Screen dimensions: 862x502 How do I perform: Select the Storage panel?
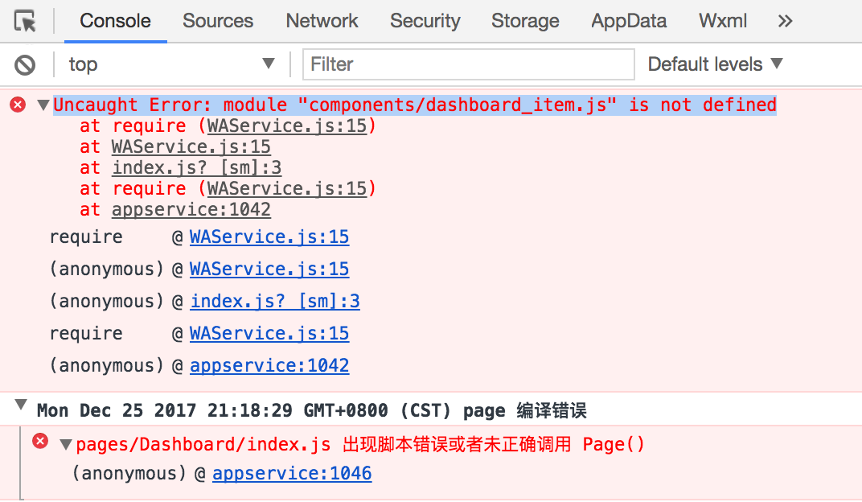(x=525, y=21)
